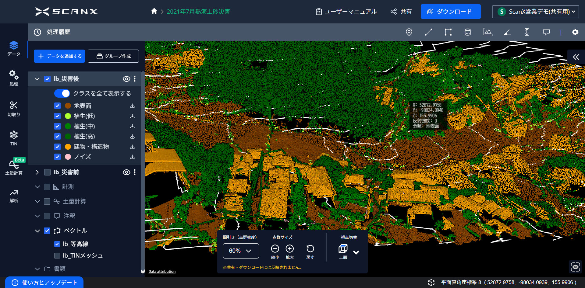Toggle クラスを全て表示する switch
Viewport: 585px width, 288px height.
62,93
